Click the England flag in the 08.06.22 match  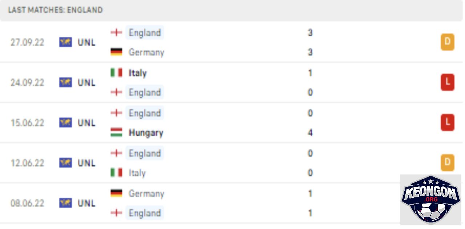(x=116, y=213)
